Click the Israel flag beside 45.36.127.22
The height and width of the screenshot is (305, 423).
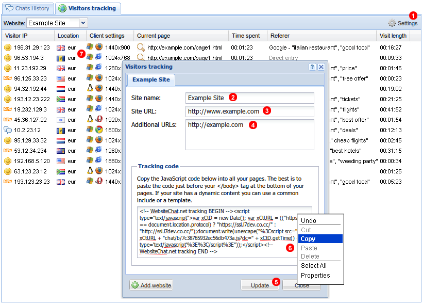point(61,120)
